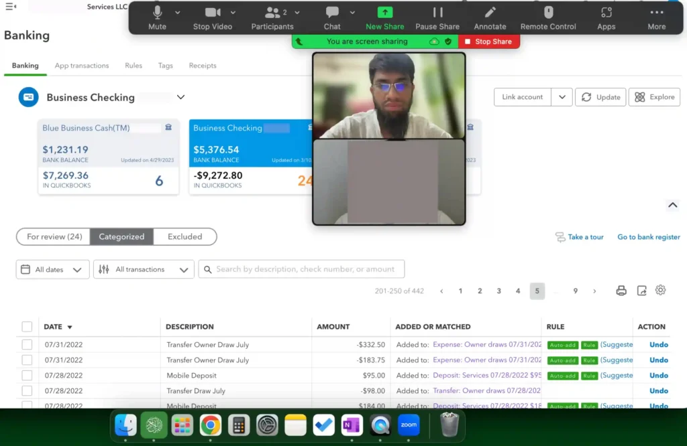Open Remote Control options
Viewport: 687px width, 446px height.
(548, 18)
